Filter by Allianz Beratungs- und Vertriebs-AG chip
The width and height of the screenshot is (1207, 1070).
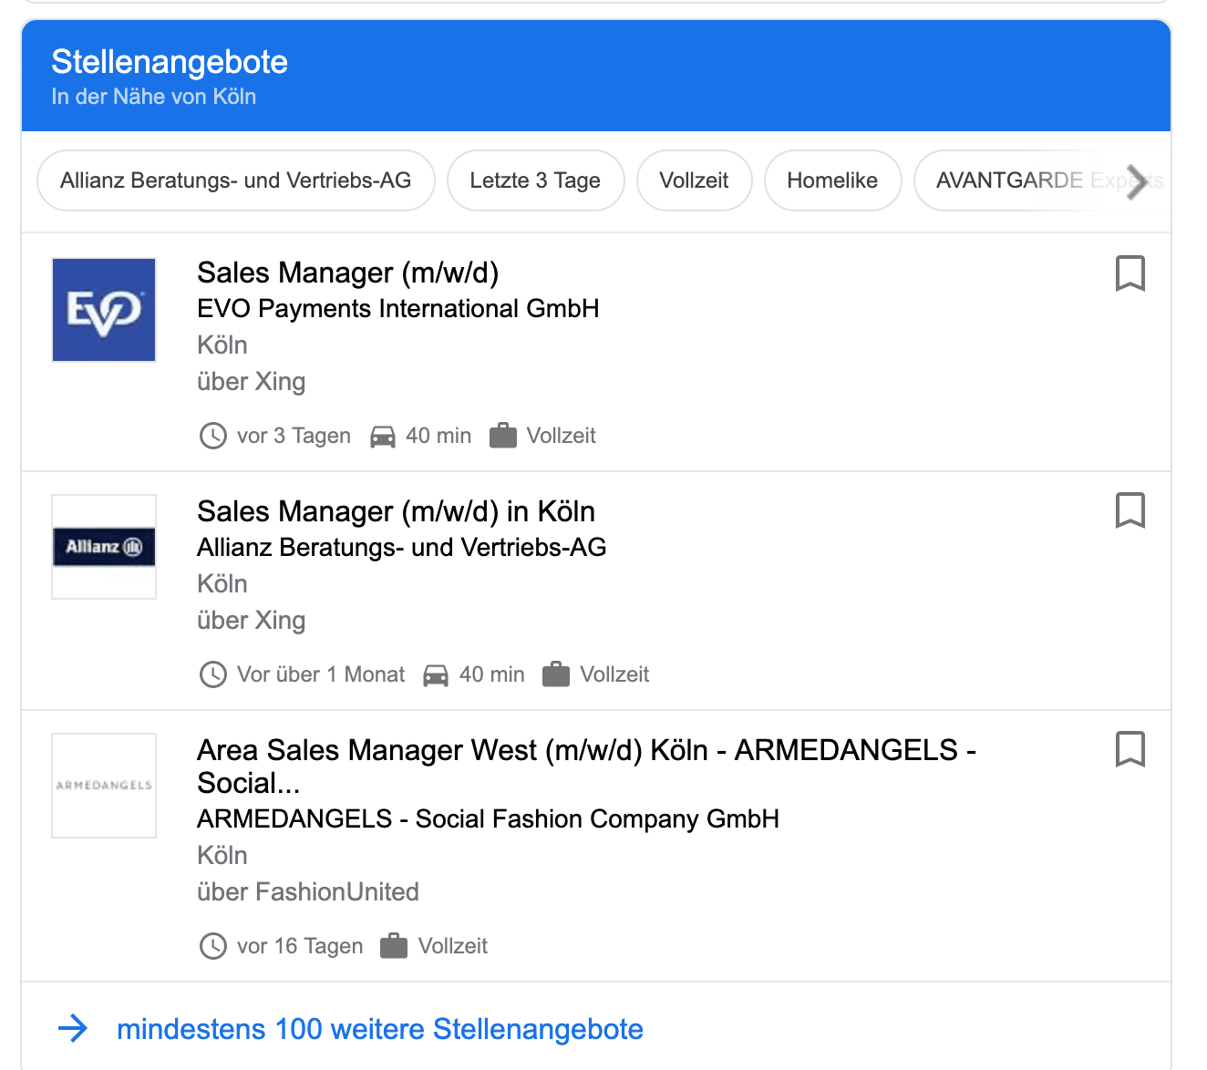[235, 180]
